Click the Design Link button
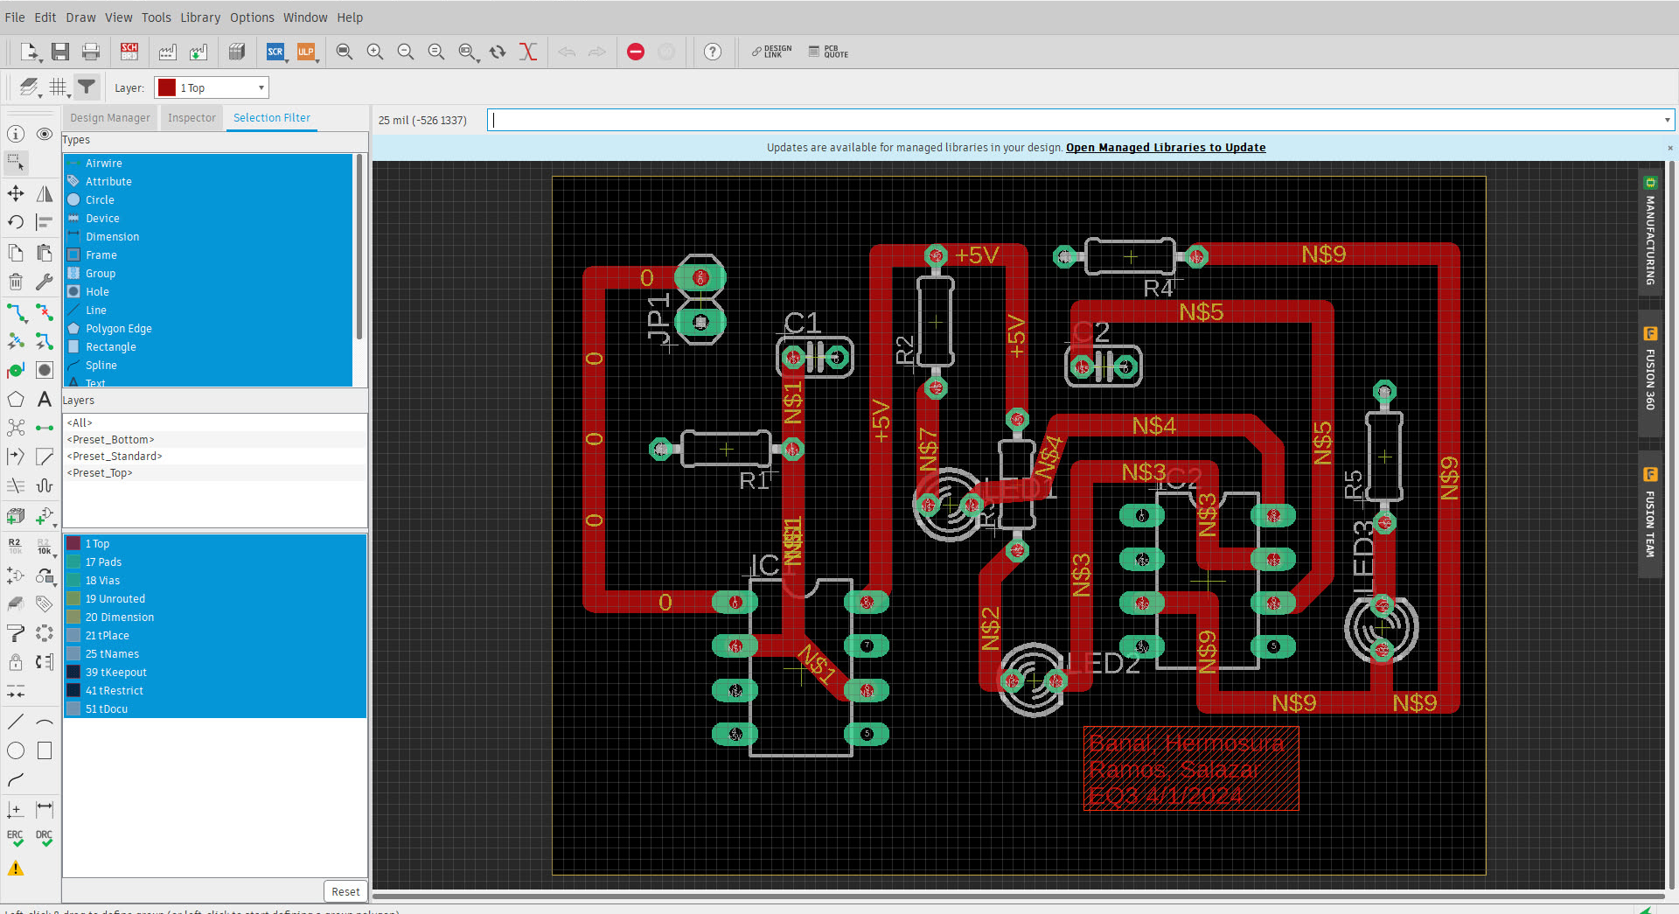1679x914 pixels. (x=771, y=52)
